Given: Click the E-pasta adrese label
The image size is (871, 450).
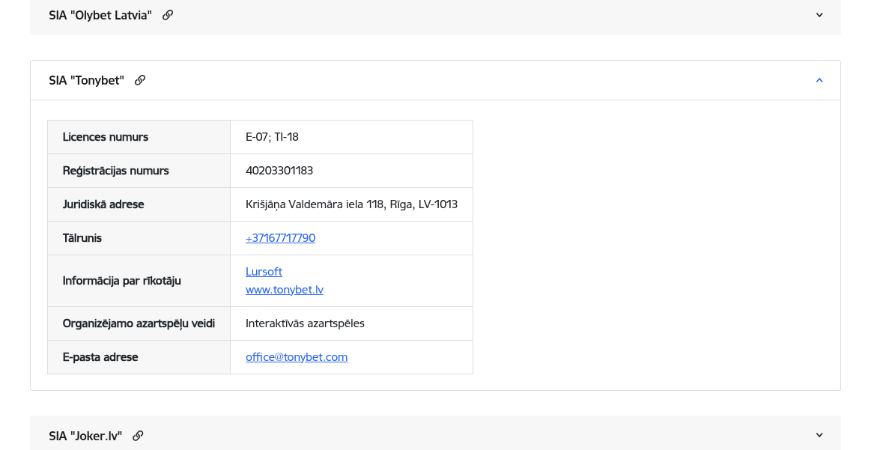Looking at the screenshot, I should pyautogui.click(x=100, y=356).
